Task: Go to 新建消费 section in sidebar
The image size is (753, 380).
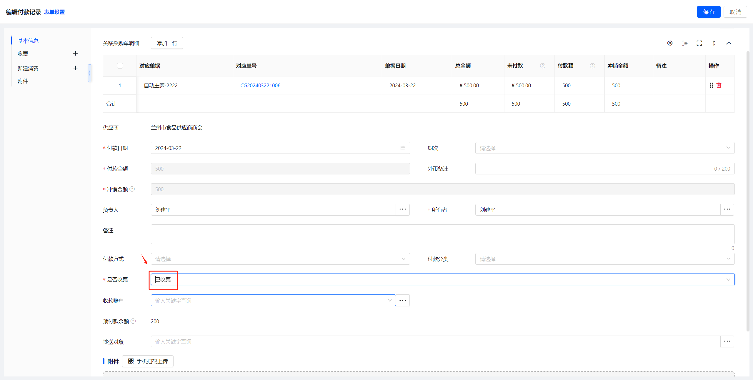Action: tap(28, 68)
